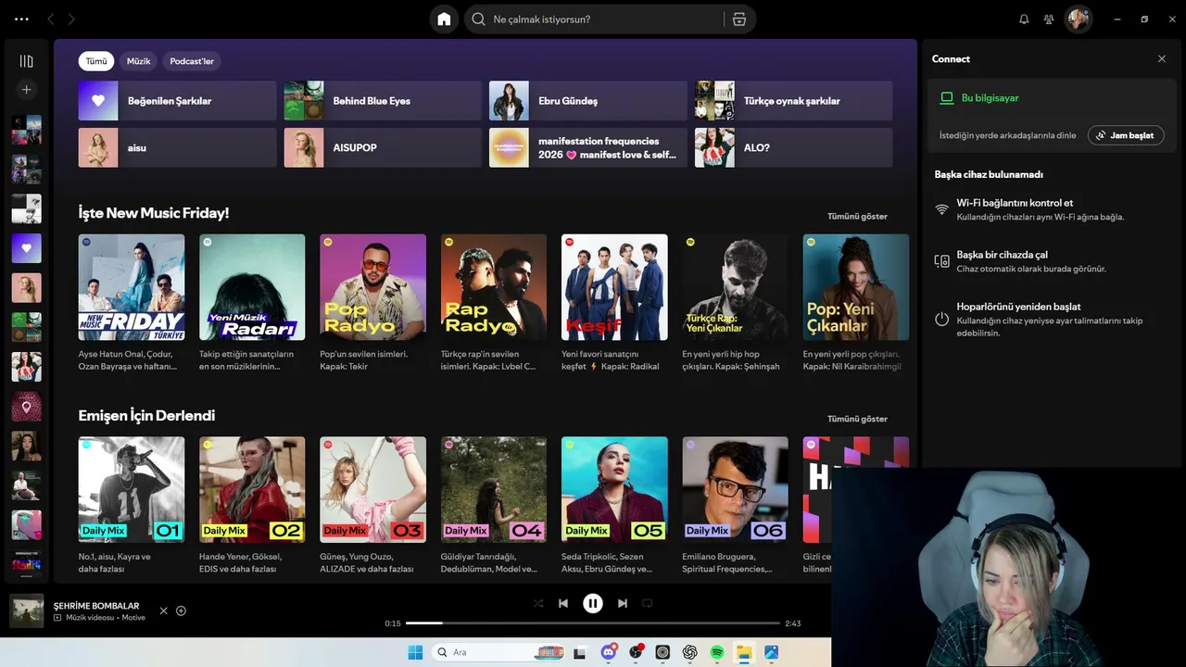1186x667 pixels.
Task: Open the profile avatar menu
Action: tap(1078, 19)
